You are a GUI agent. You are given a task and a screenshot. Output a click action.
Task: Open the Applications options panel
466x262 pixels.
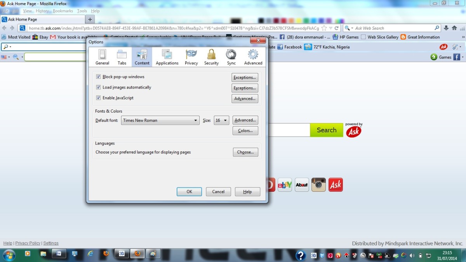(167, 57)
